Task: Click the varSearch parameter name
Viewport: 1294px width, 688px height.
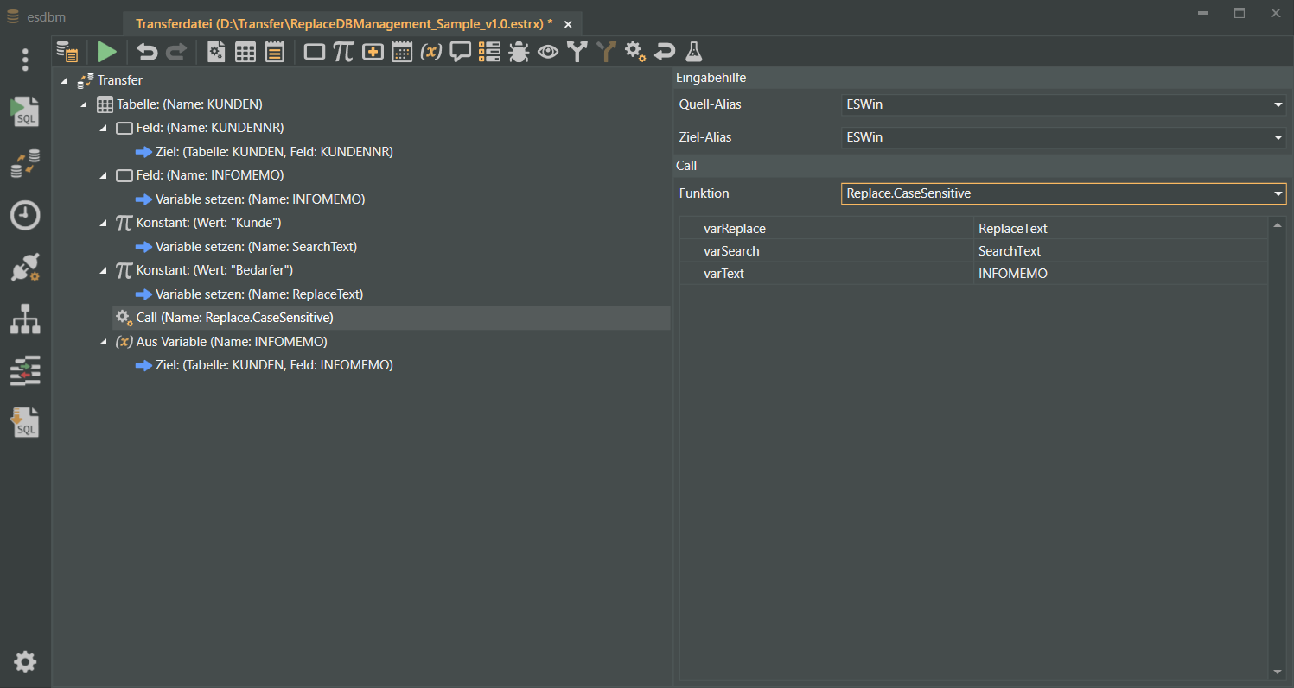Action: point(731,251)
